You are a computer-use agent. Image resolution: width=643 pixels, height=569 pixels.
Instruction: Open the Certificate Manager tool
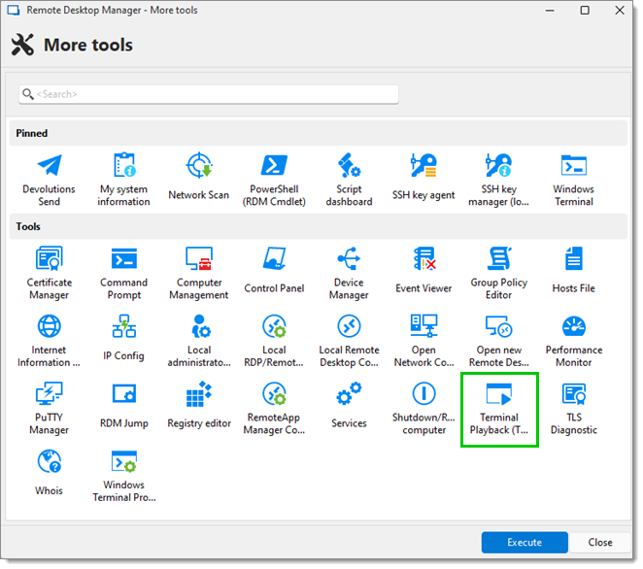coord(49,273)
